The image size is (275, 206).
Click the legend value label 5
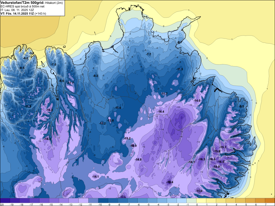[246, 204]
